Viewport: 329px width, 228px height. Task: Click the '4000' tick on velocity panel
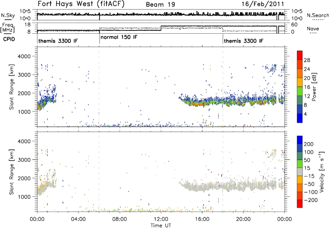point(24,142)
